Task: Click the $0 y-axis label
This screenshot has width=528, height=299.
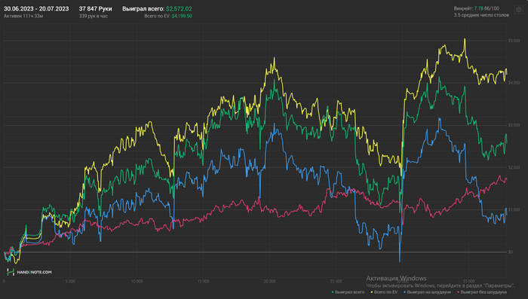Action: 511,252
